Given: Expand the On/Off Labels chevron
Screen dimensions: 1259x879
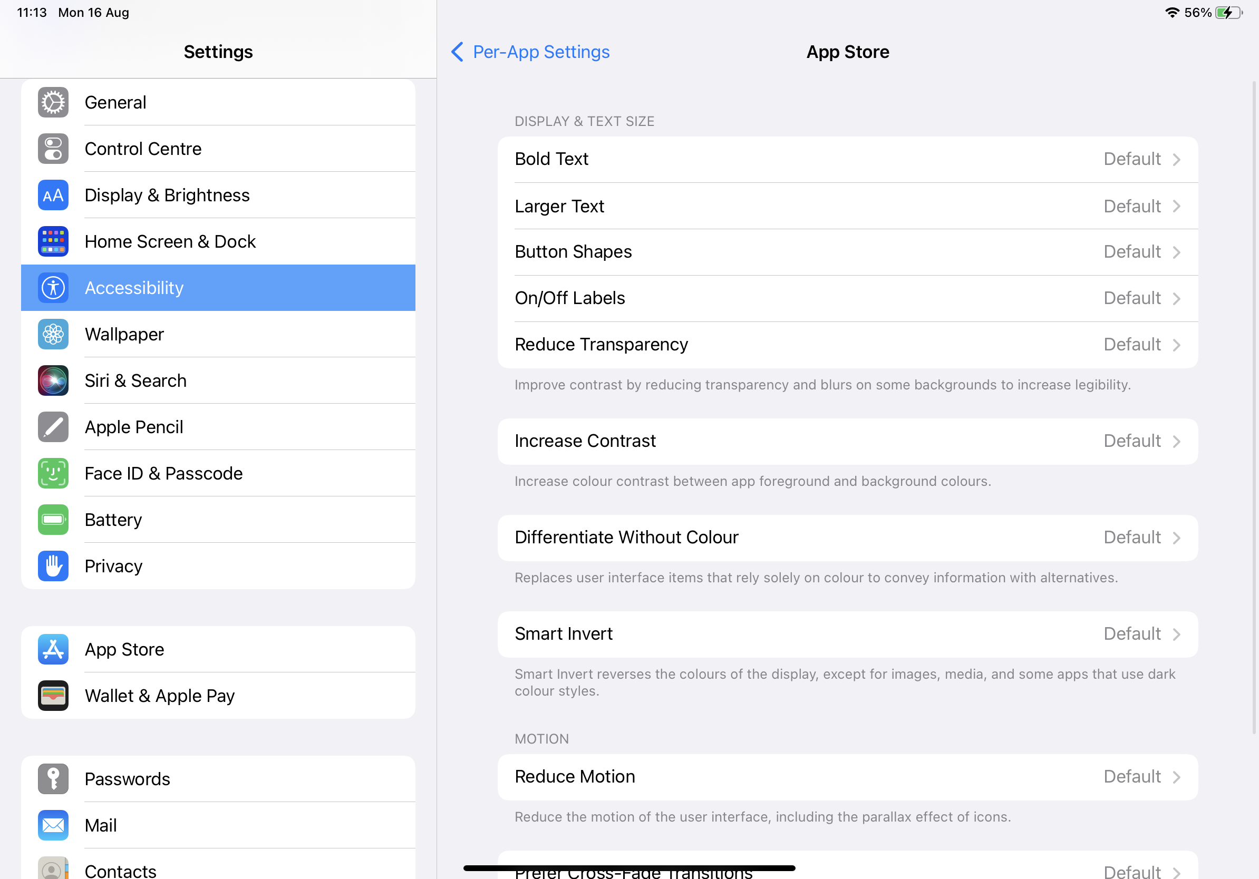Looking at the screenshot, I should pyautogui.click(x=1177, y=299).
